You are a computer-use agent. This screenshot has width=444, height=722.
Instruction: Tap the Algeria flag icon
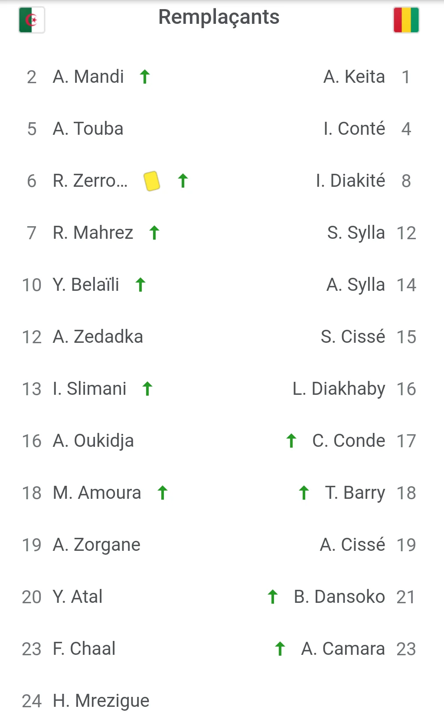tap(32, 20)
